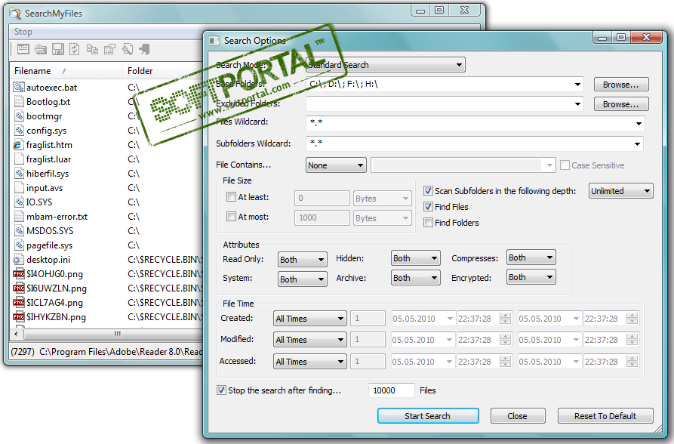Image resolution: width=674 pixels, height=444 pixels.
Task: Click the Reset To Default button
Action: [x=605, y=416]
